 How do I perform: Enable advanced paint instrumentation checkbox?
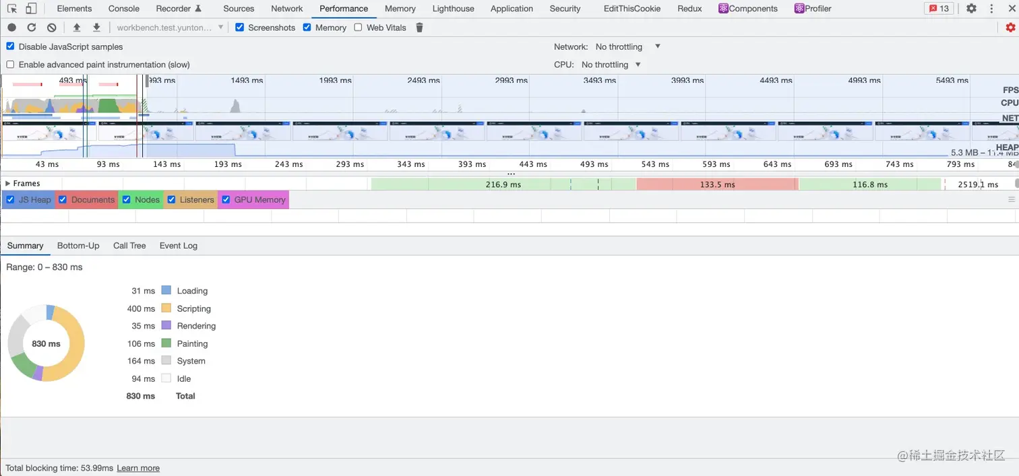click(x=10, y=65)
